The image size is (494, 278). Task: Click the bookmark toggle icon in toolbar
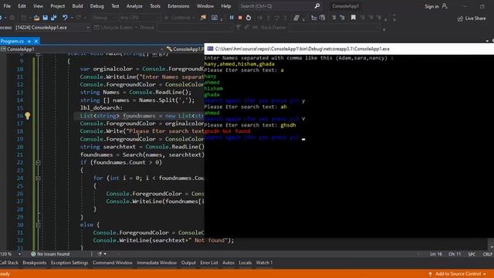pyautogui.click(x=354, y=18)
